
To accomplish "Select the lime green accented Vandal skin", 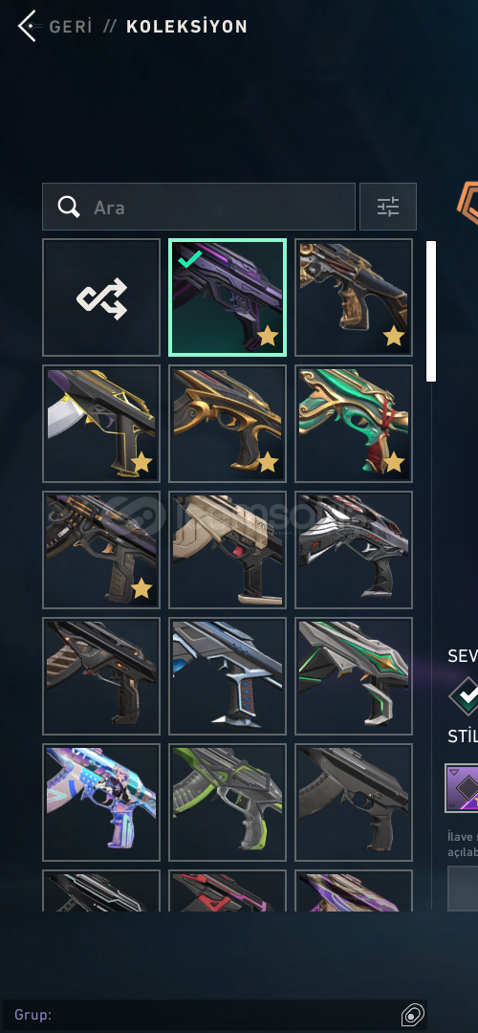I will tap(228, 802).
